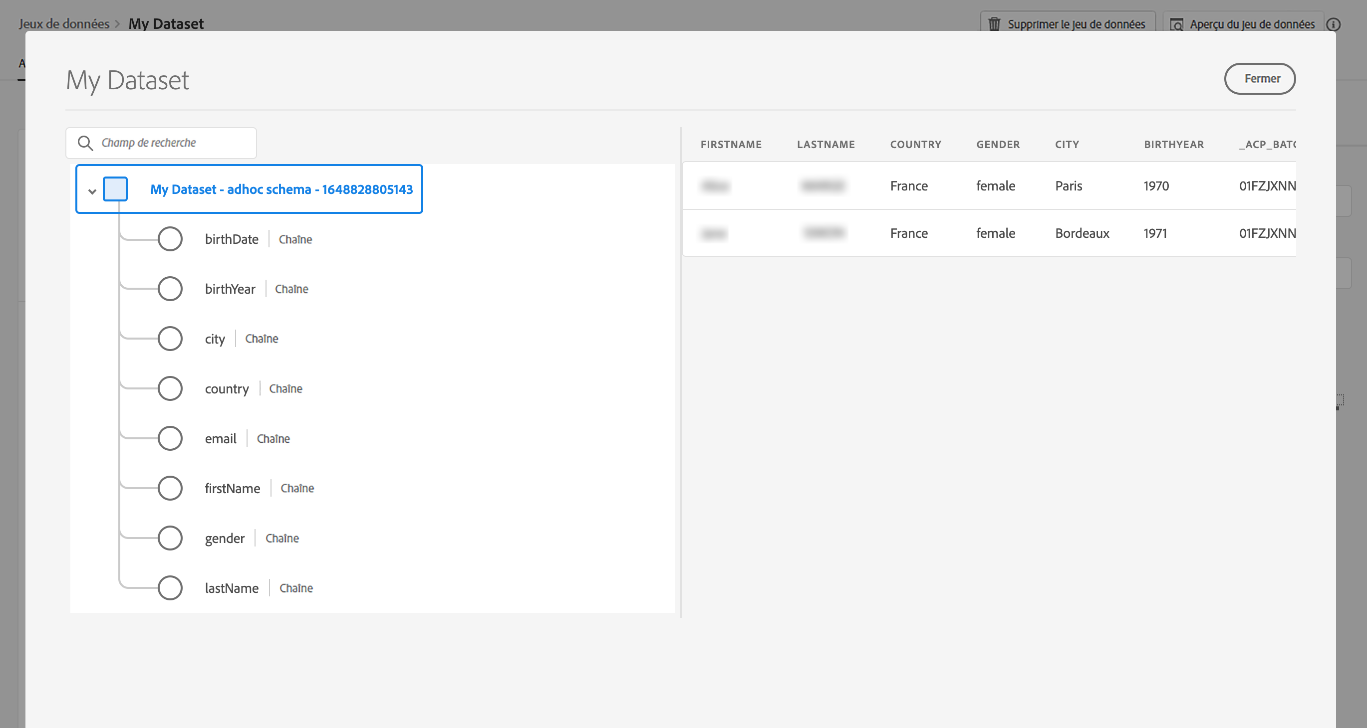Image resolution: width=1367 pixels, height=728 pixels.
Task: Select the email field radio button
Action: (x=170, y=438)
